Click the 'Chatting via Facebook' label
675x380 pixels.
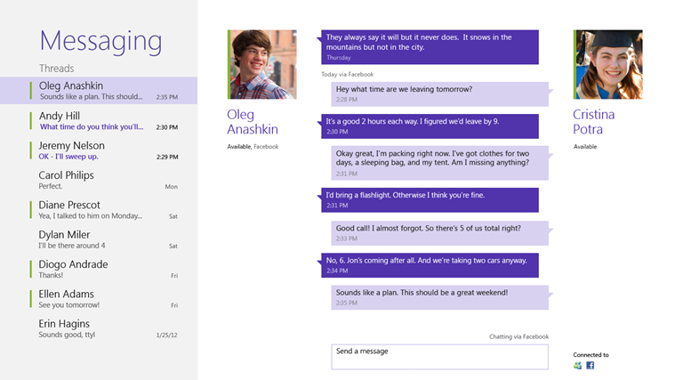tap(518, 336)
